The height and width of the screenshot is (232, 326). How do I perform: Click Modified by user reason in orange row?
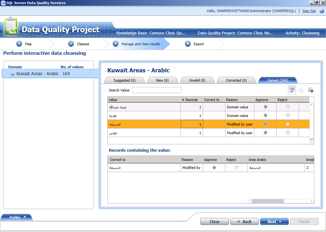coord(239,124)
